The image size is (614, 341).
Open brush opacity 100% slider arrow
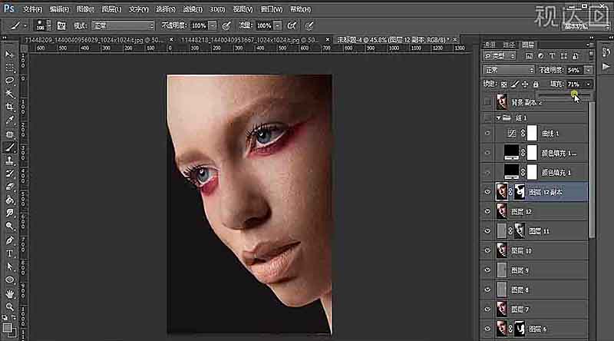[213, 26]
